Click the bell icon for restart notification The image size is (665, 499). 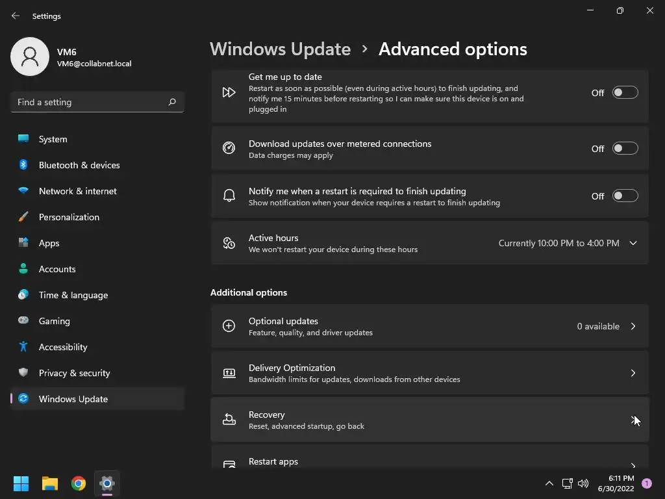coord(229,196)
